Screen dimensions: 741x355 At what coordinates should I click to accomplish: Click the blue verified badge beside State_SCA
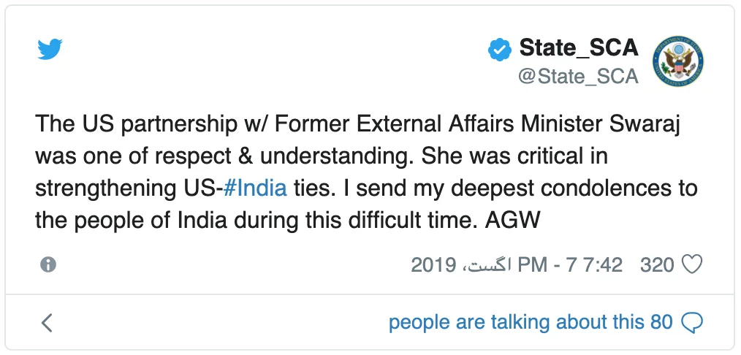click(x=500, y=49)
